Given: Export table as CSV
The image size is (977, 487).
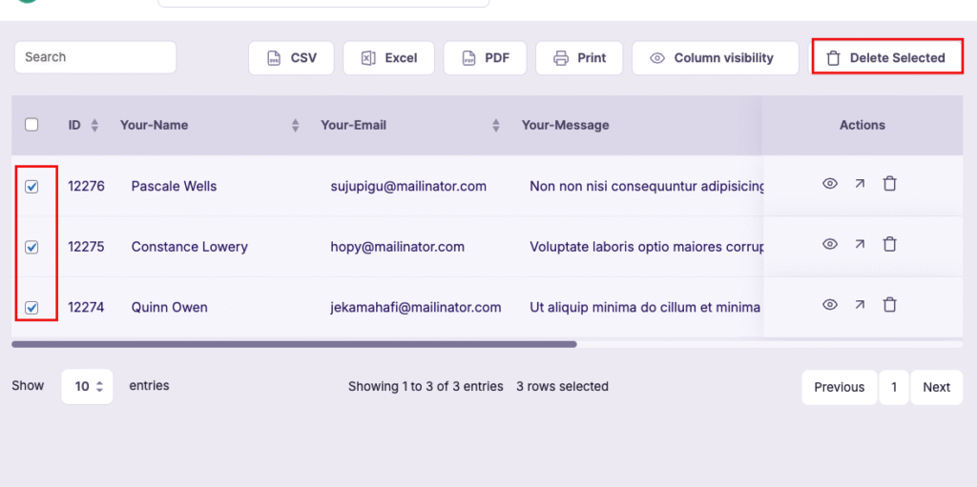Looking at the screenshot, I should pyautogui.click(x=291, y=58).
